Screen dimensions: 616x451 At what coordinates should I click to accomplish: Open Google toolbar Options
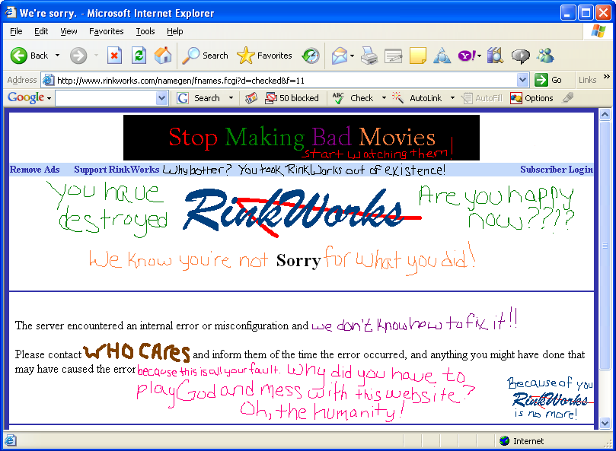click(531, 98)
